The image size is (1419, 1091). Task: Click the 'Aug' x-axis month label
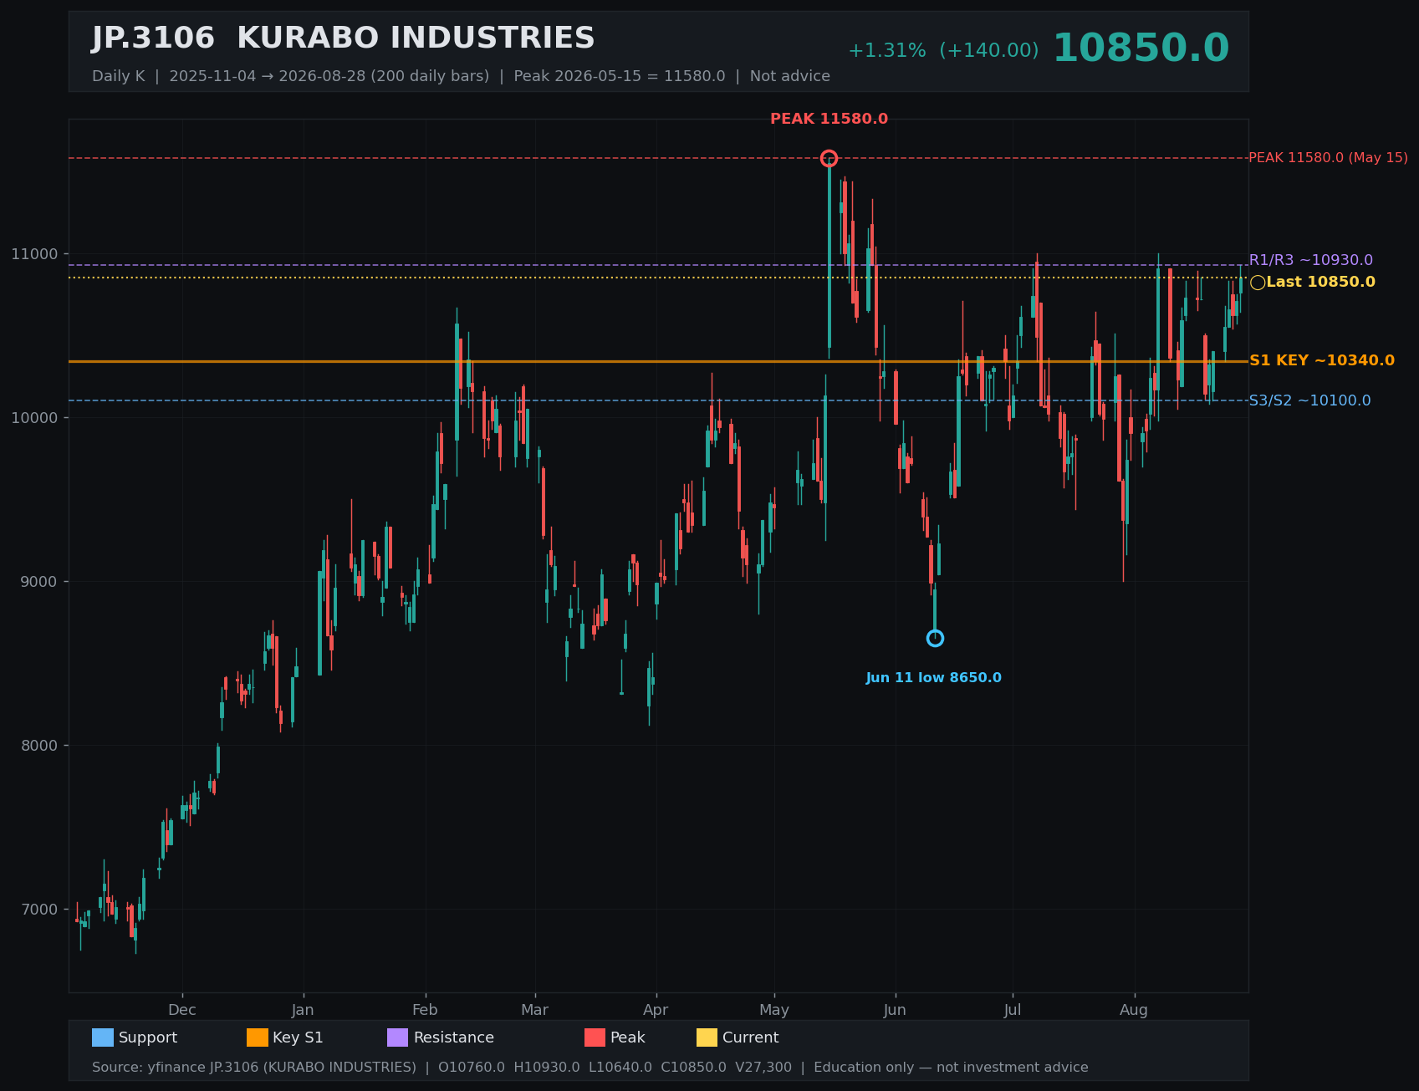(1135, 1010)
